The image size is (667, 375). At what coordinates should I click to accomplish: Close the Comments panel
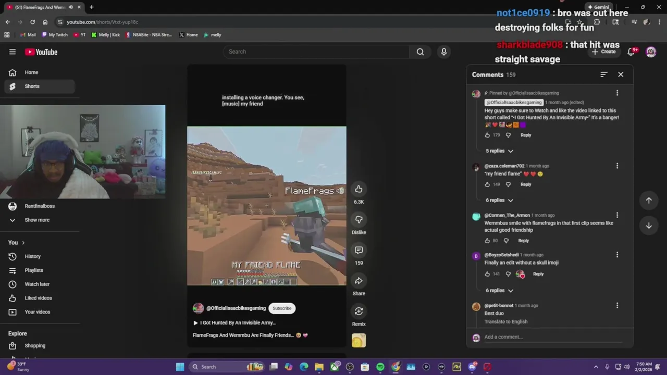point(621,74)
